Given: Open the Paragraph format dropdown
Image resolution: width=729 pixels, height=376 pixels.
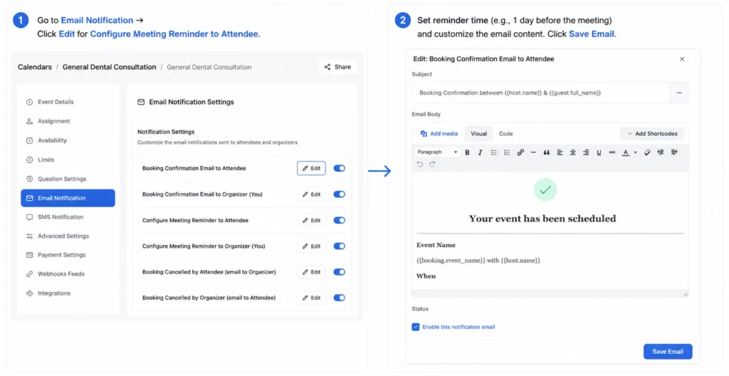Looking at the screenshot, I should pos(437,152).
